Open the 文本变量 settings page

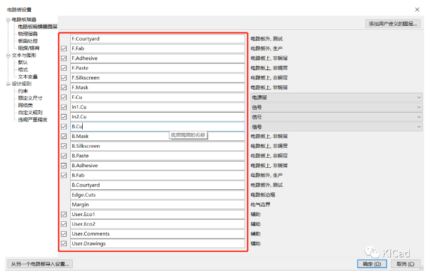point(28,76)
